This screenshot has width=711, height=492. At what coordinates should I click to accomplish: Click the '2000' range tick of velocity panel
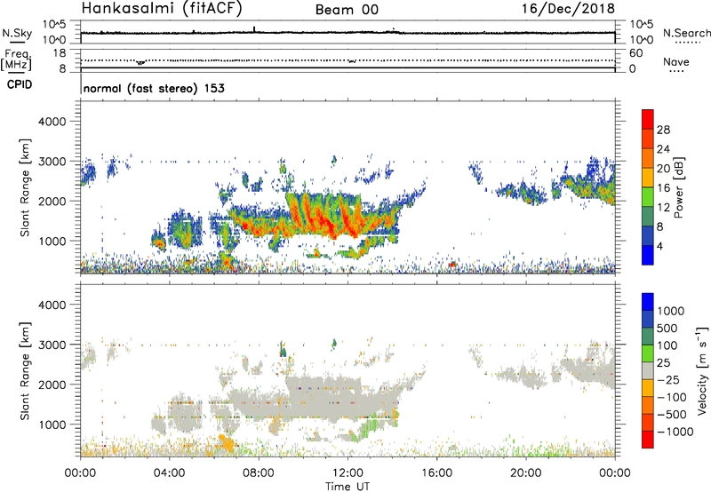pyautogui.click(x=52, y=385)
